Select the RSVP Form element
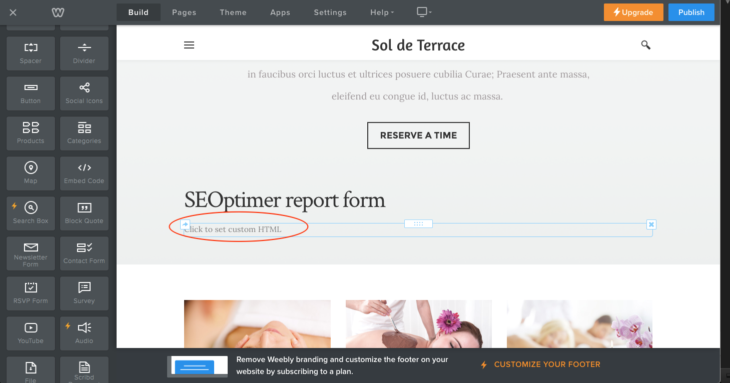Viewport: 730px width, 383px height. [31, 293]
